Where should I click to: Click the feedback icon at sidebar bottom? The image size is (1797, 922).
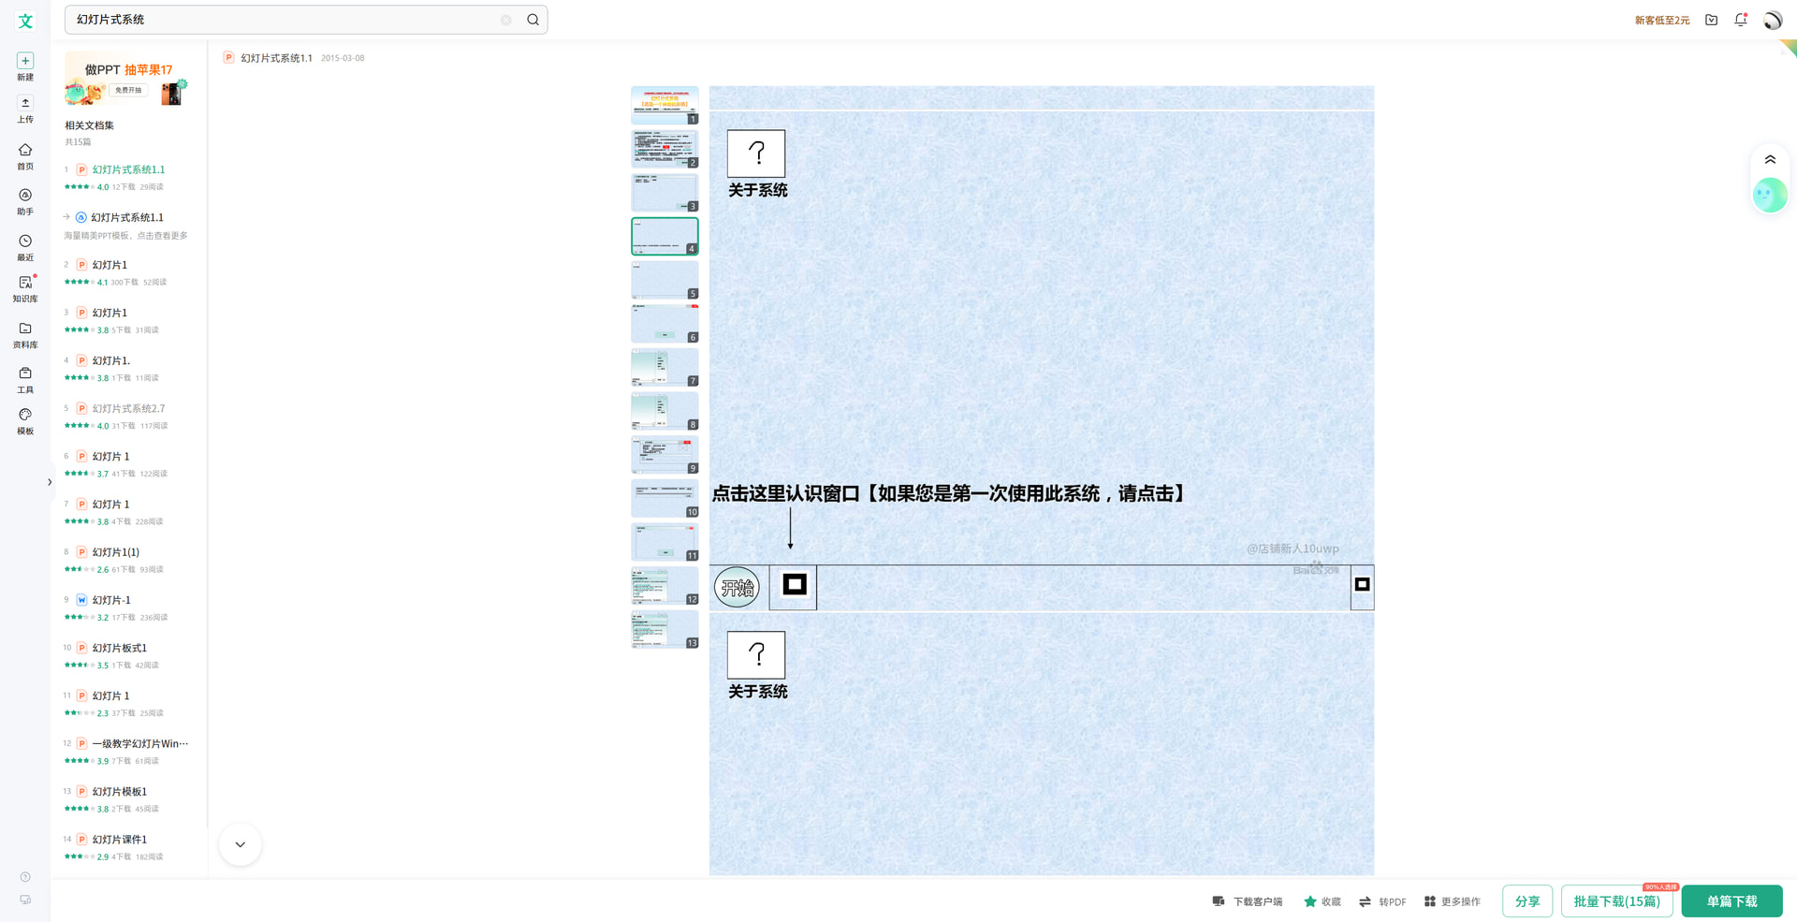click(25, 900)
